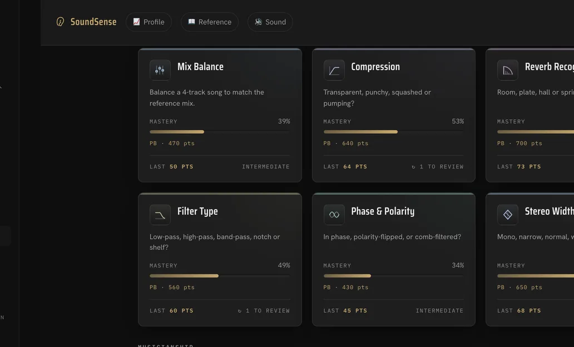The height and width of the screenshot is (347, 574).
Task: Click the 34% mastery value
Action: coord(458,265)
